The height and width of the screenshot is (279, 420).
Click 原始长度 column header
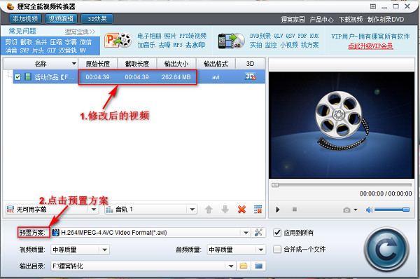click(x=98, y=64)
